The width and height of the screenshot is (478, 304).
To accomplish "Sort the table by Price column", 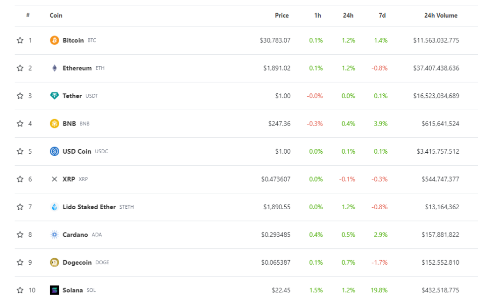I will 281,15.
